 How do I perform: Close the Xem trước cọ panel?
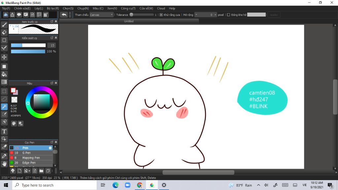click(56, 21)
